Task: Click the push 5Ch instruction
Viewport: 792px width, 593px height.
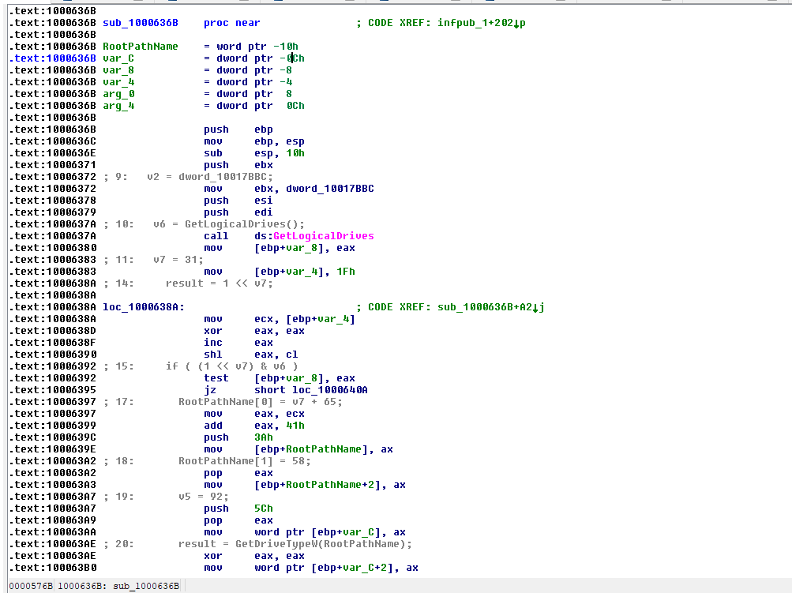Action: pyautogui.click(x=216, y=509)
